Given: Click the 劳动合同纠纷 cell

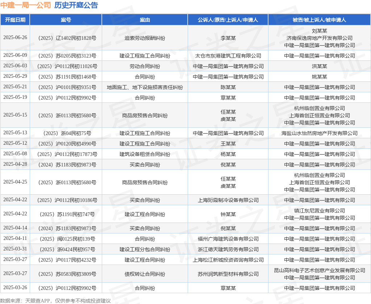Looking at the screenshot, I should (x=145, y=67).
